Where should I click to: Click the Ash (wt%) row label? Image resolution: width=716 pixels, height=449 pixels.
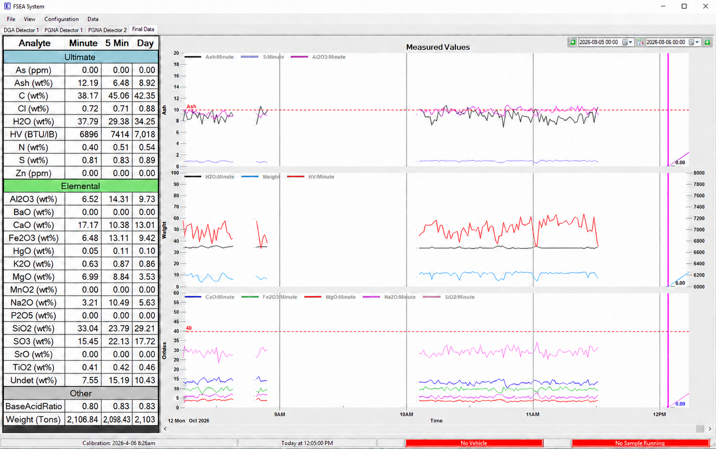click(x=34, y=83)
